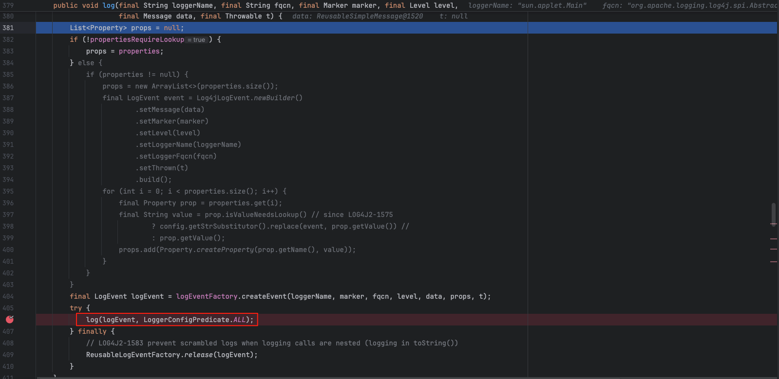Click the inline value loggerName "sun.applet.Main"
779x379 pixels.
pos(527,5)
